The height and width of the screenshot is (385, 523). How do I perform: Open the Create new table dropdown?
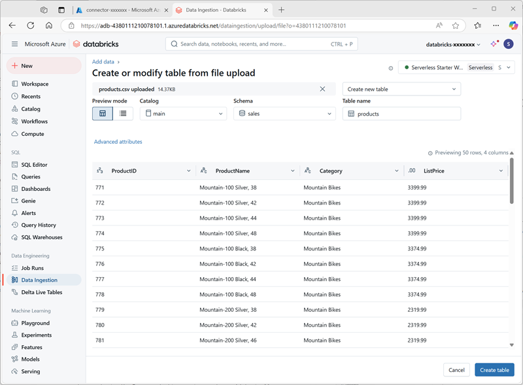401,89
